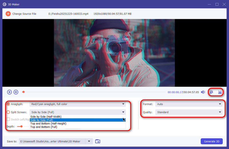Viewport: 229px width, 149px height.
Task: Click the 3D Maker app logo icon
Action: [5, 4]
